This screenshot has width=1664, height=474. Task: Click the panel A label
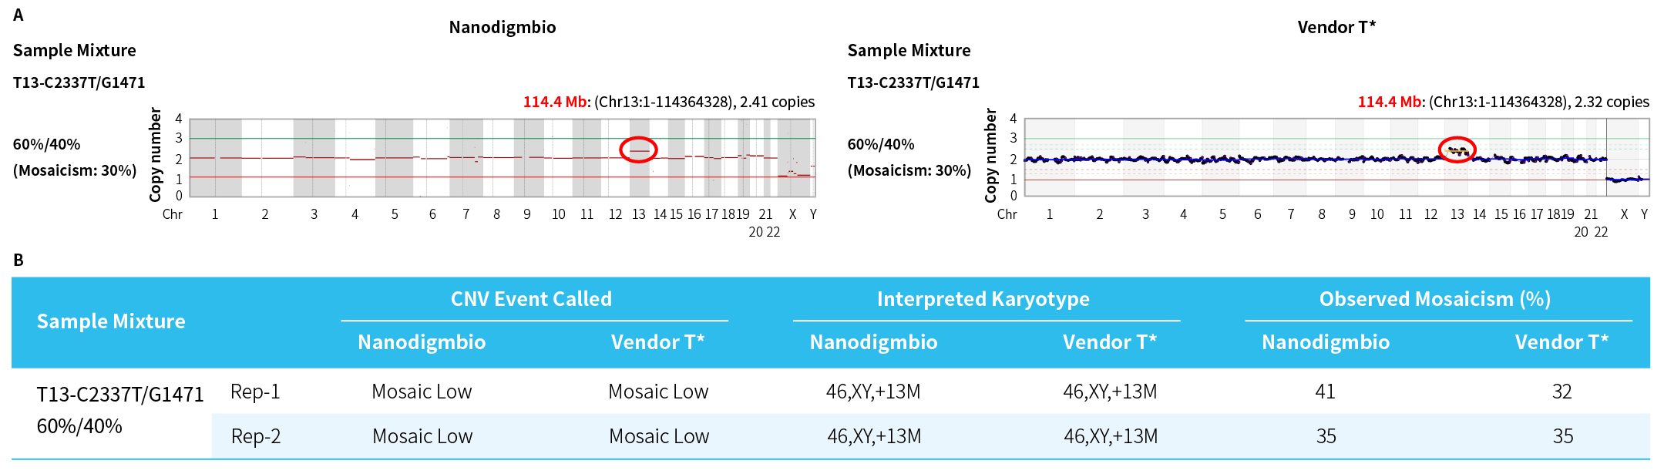tap(18, 15)
